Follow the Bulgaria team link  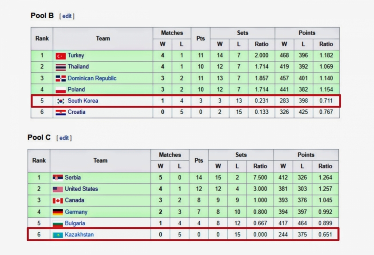[75, 223]
